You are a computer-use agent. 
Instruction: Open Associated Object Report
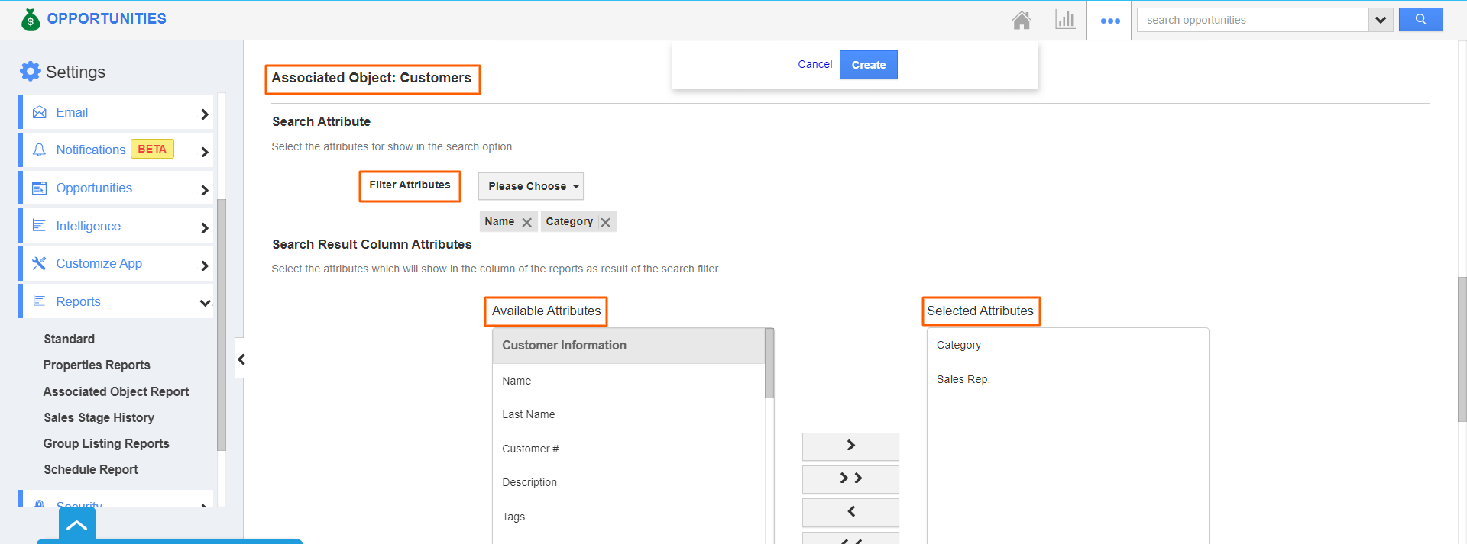click(x=116, y=391)
